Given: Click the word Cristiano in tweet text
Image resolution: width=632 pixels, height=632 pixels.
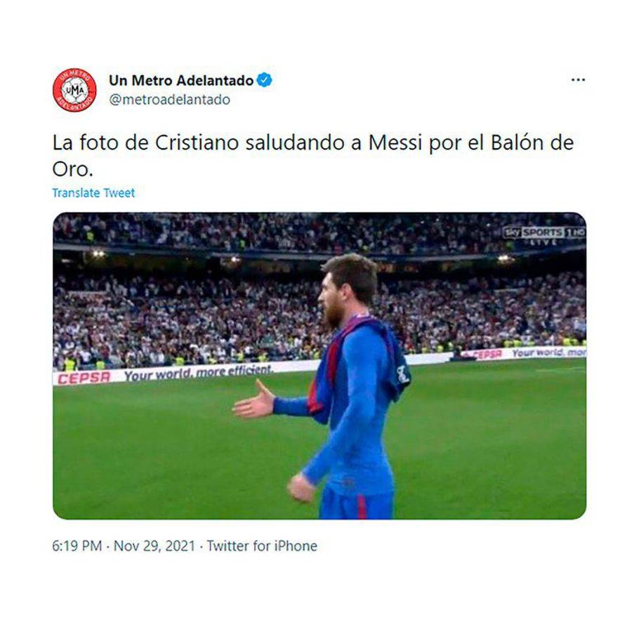Looking at the screenshot, I should pos(197,143).
